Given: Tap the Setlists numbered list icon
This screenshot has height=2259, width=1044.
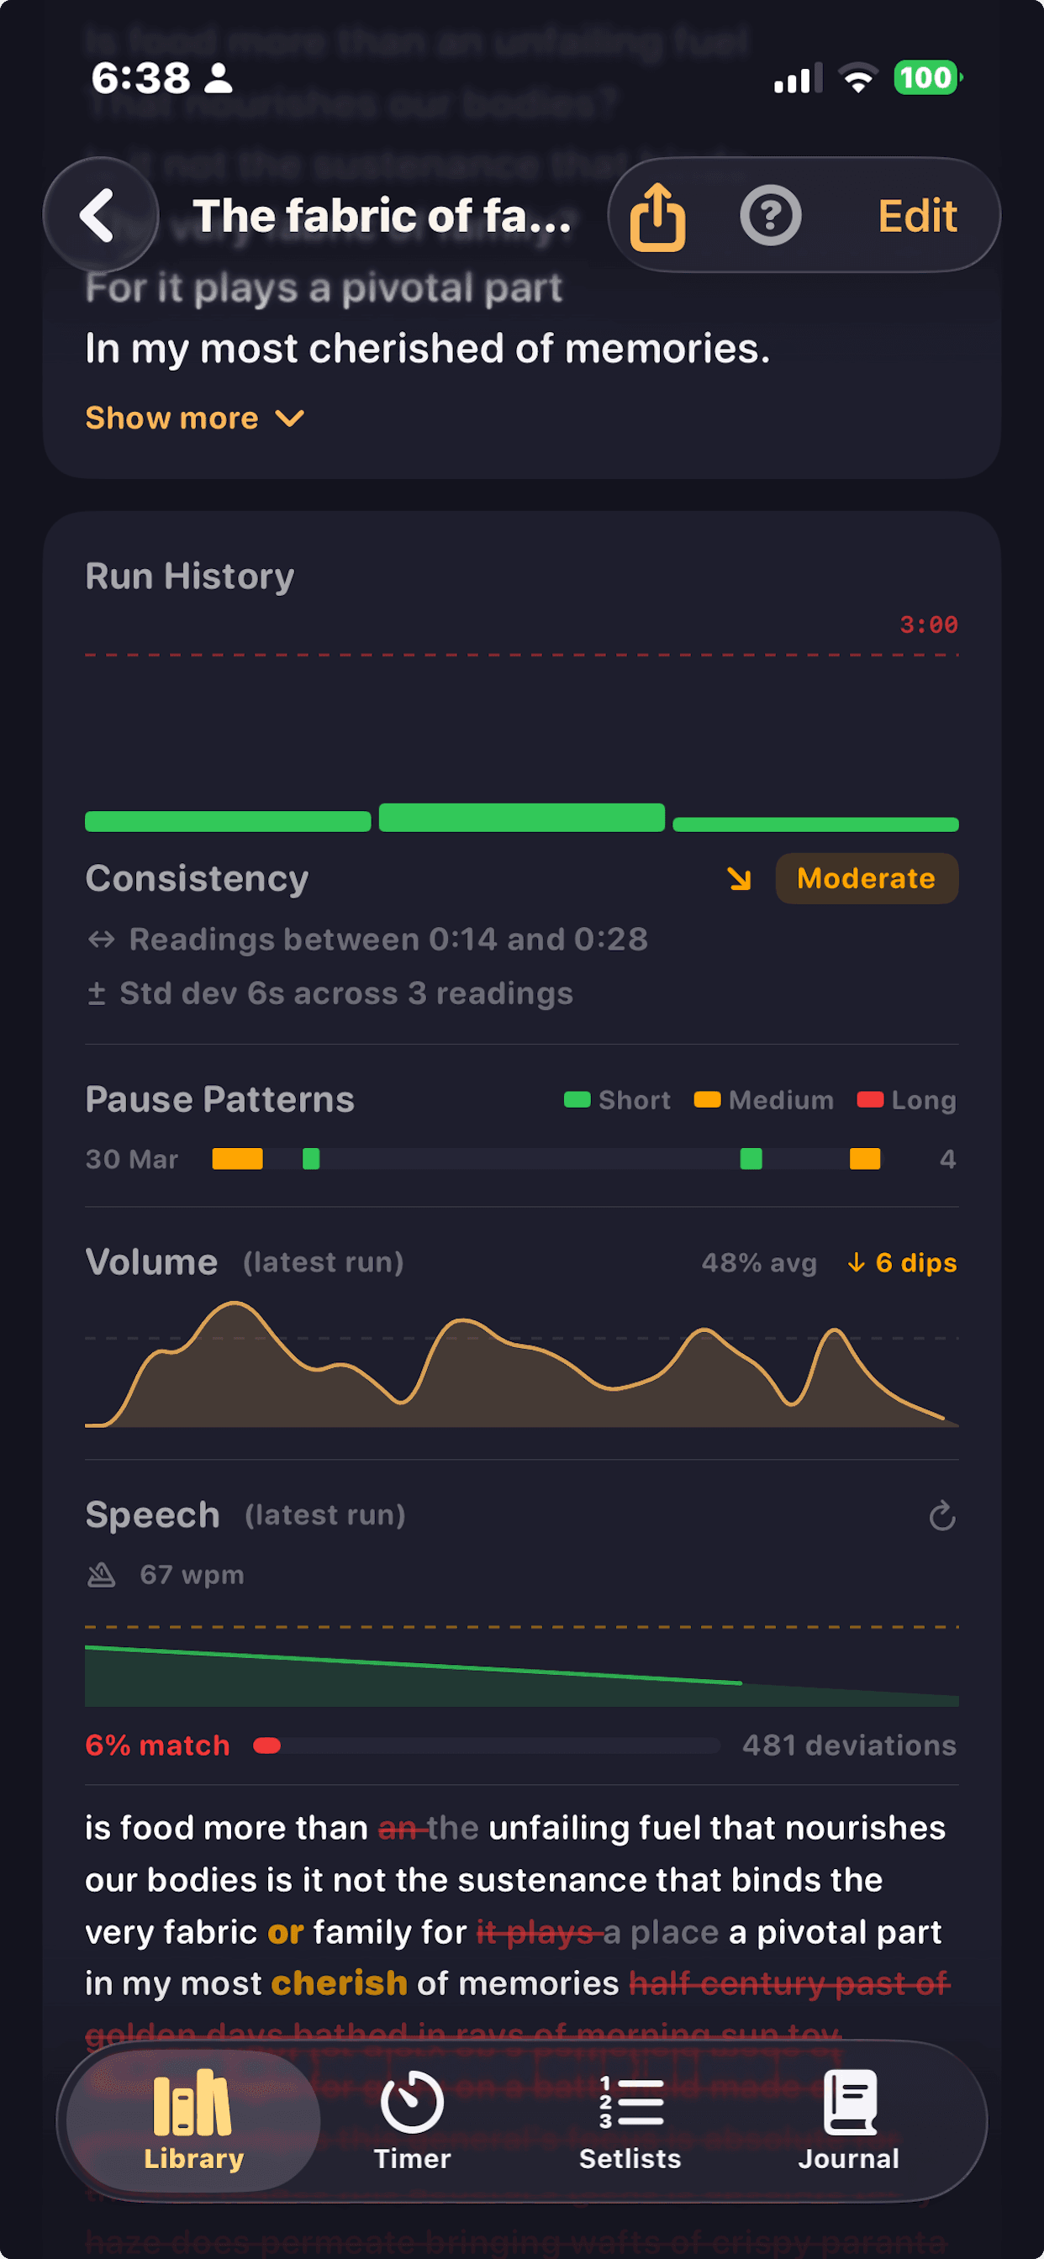Looking at the screenshot, I should (x=630, y=2103).
